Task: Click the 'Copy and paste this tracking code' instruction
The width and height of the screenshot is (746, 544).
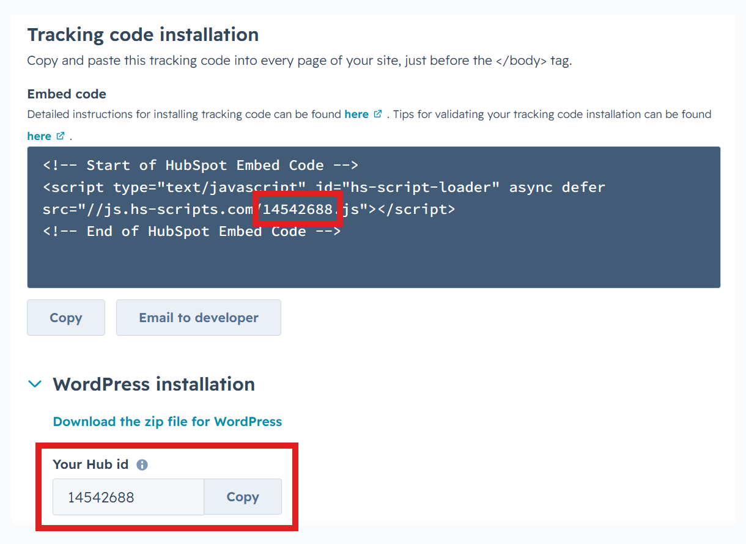Action: [300, 61]
